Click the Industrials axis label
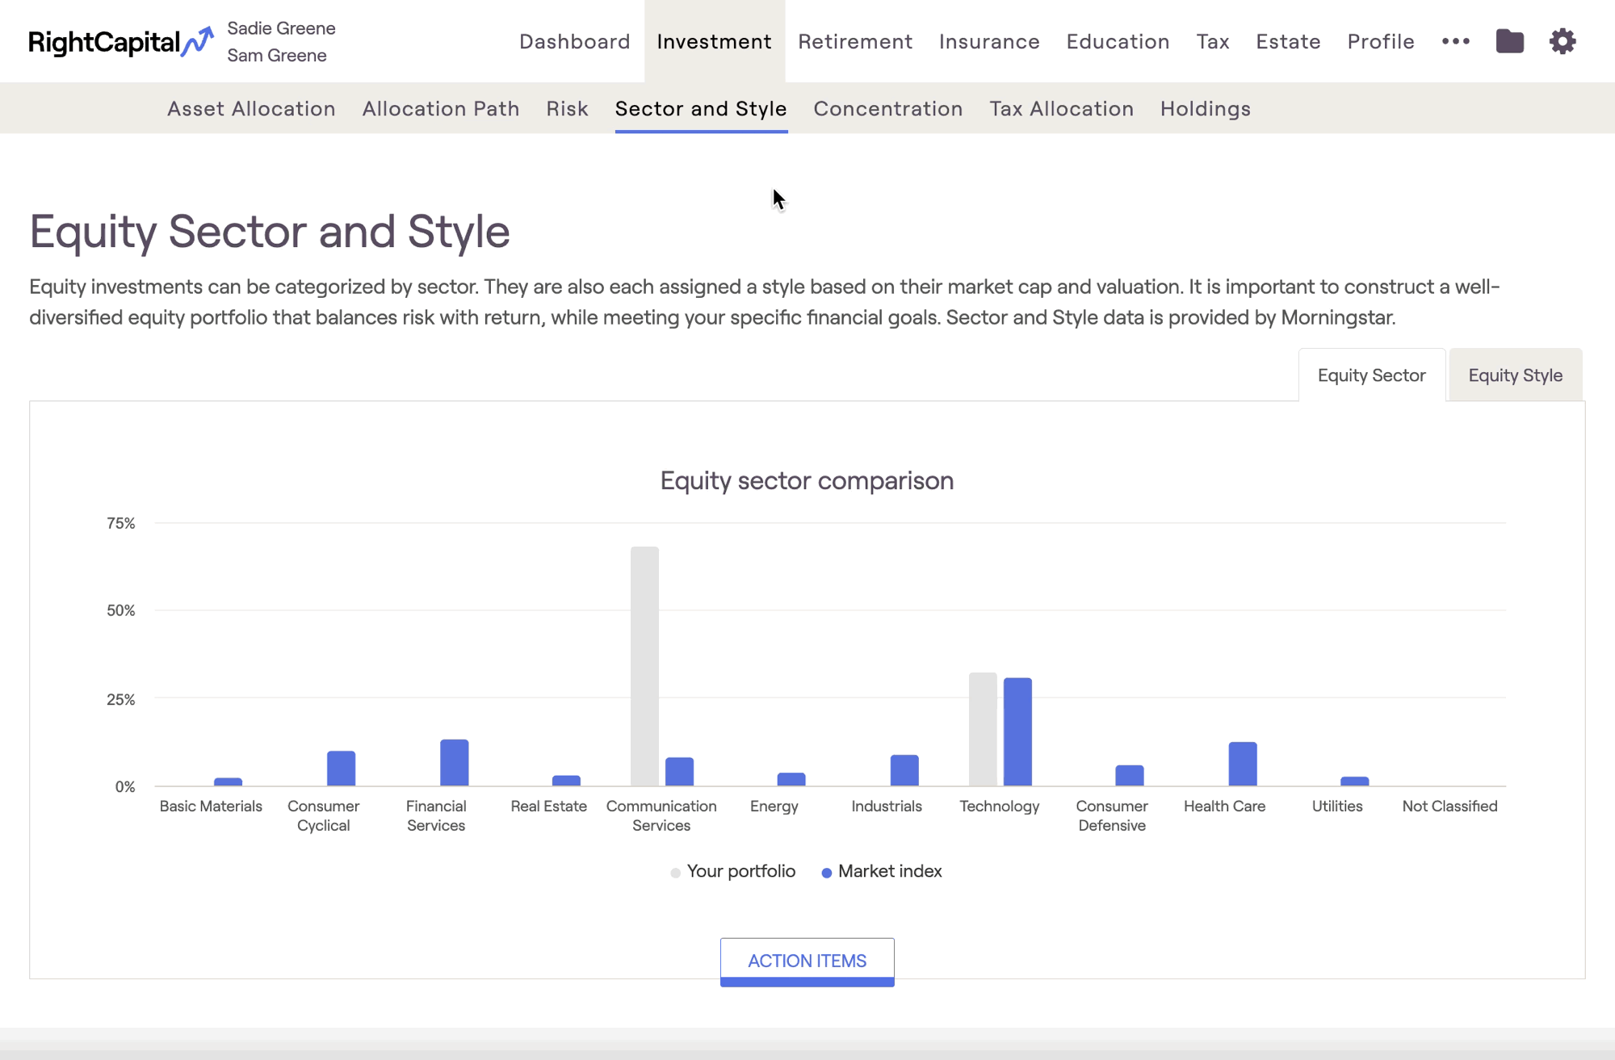Screen dimensions: 1615x1060 click(x=887, y=806)
